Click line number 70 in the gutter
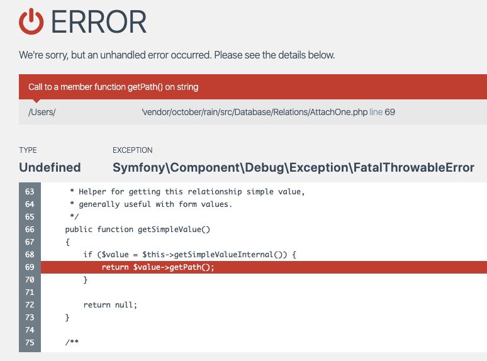Viewport: 487px width, 361px height. click(30, 280)
